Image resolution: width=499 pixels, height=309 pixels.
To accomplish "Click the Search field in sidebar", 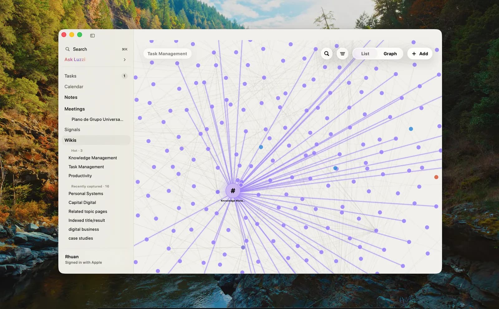I will [x=96, y=49].
